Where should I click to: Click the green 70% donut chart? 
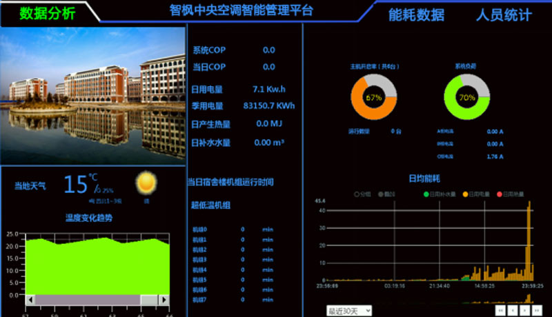click(467, 97)
